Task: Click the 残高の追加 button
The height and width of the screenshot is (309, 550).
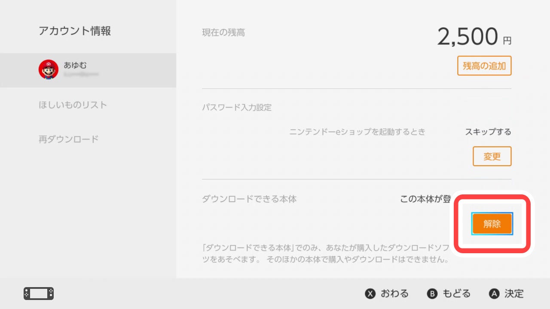Action: coord(484,66)
